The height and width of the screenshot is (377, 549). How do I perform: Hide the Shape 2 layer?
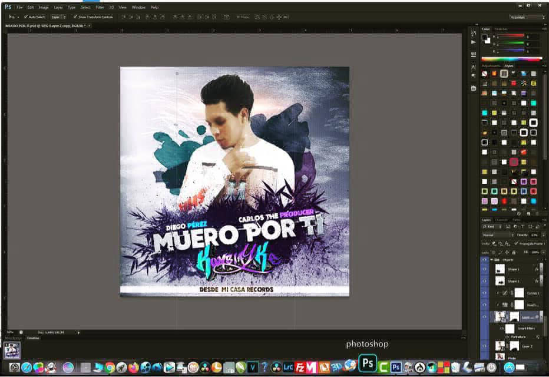[x=485, y=281]
